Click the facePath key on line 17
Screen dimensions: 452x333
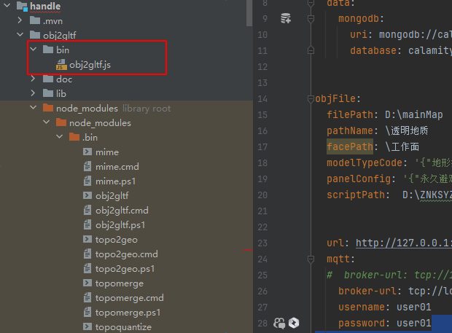(350, 146)
